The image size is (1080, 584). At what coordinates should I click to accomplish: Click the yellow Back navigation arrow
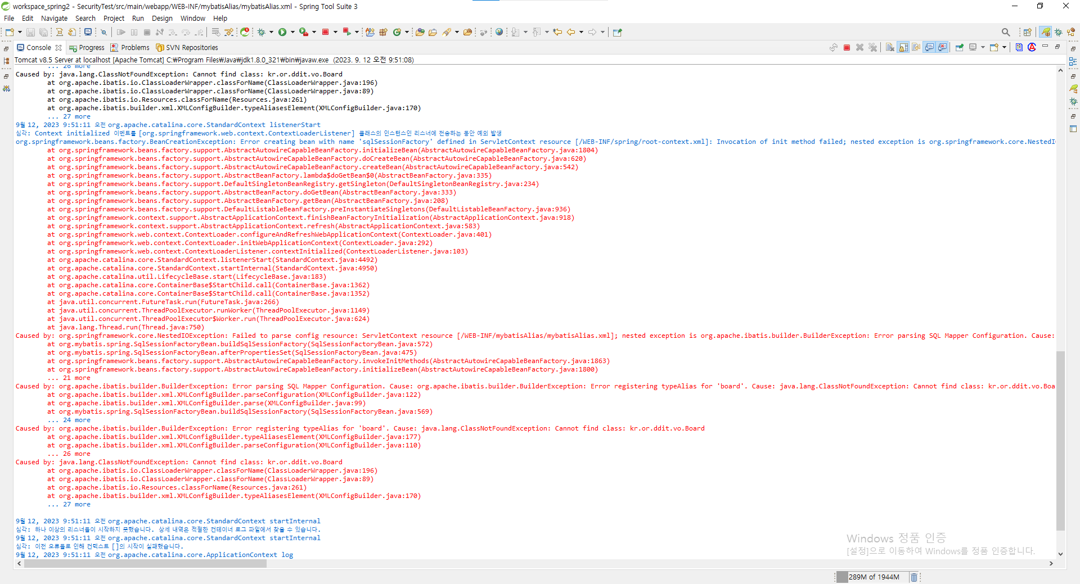point(571,32)
